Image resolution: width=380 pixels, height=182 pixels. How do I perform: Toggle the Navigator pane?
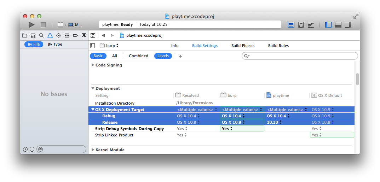click(328, 25)
